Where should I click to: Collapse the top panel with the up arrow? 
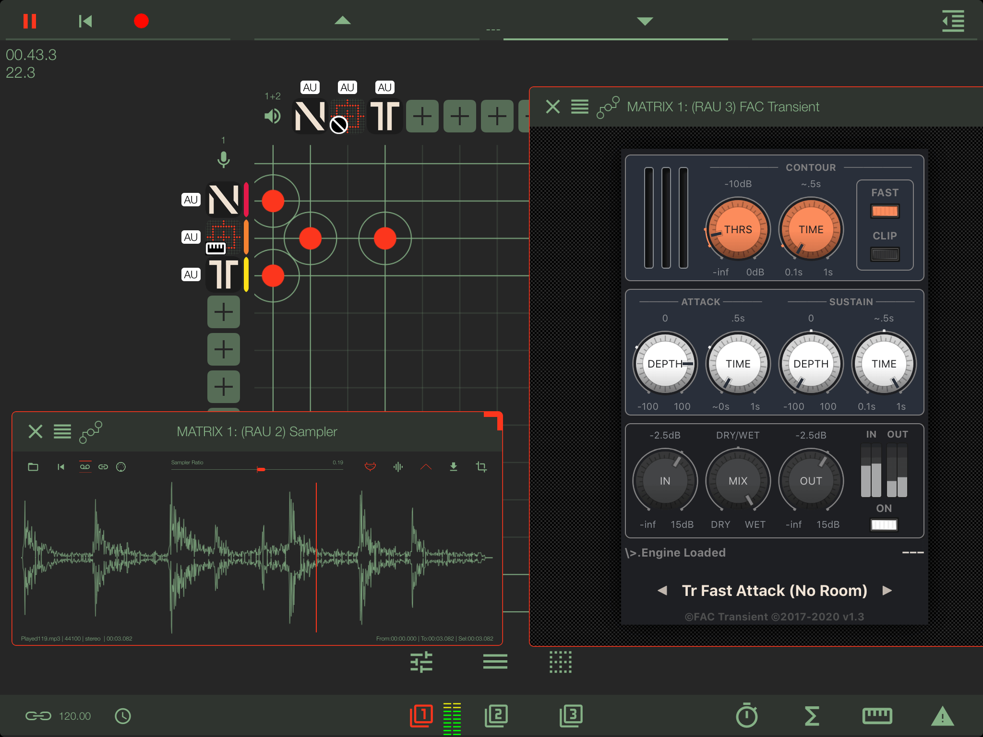[342, 21]
